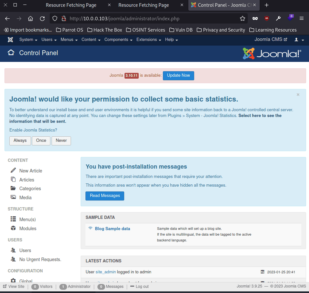
Task: Open the System menu
Action: pos(27,39)
